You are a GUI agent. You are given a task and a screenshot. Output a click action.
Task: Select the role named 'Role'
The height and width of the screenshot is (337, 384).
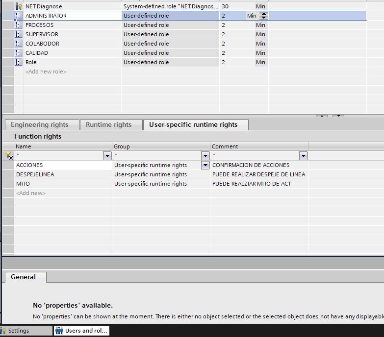[31, 62]
